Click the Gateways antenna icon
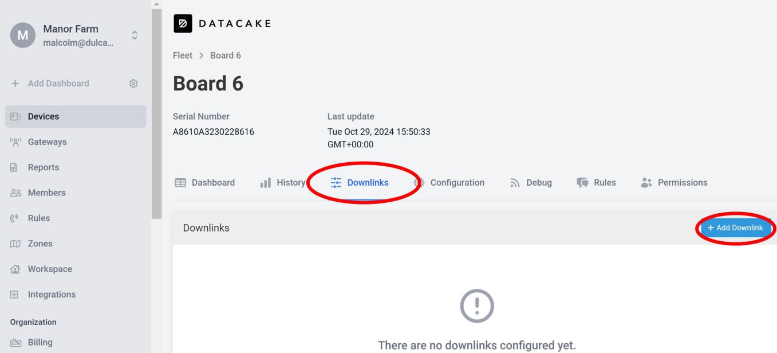 point(15,142)
